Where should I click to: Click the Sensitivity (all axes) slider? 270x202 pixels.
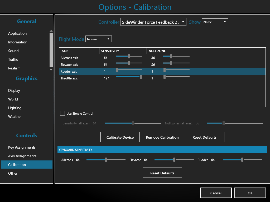click(x=133, y=123)
